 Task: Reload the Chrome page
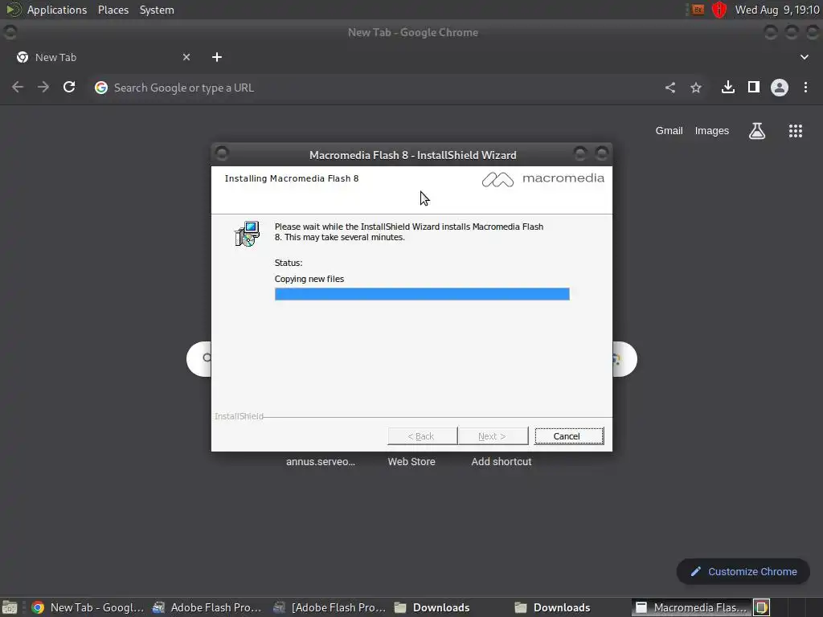point(69,87)
